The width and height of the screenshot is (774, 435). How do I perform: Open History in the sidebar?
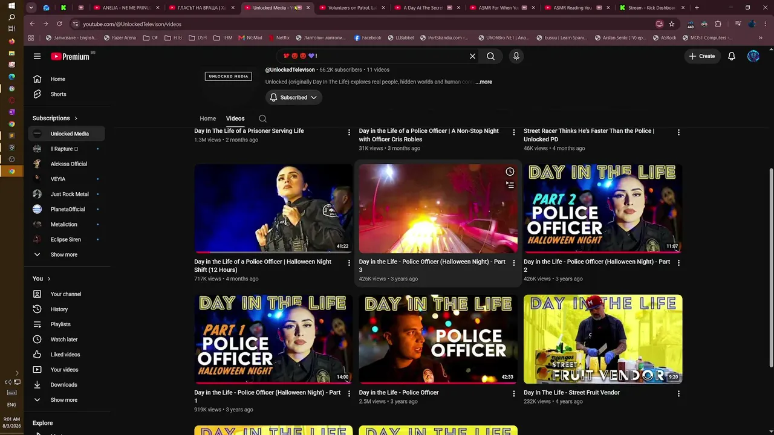click(67, 309)
